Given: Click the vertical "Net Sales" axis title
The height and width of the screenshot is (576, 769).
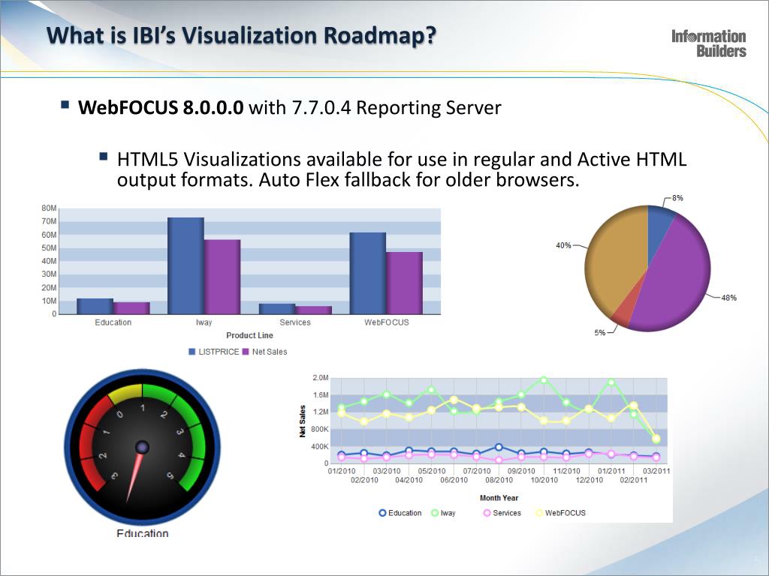Looking at the screenshot, I should click(302, 421).
